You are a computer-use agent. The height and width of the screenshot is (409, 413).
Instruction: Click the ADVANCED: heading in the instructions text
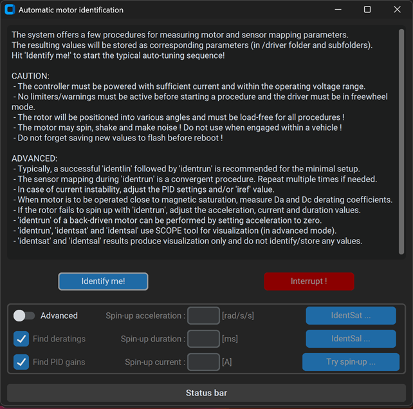click(x=34, y=158)
